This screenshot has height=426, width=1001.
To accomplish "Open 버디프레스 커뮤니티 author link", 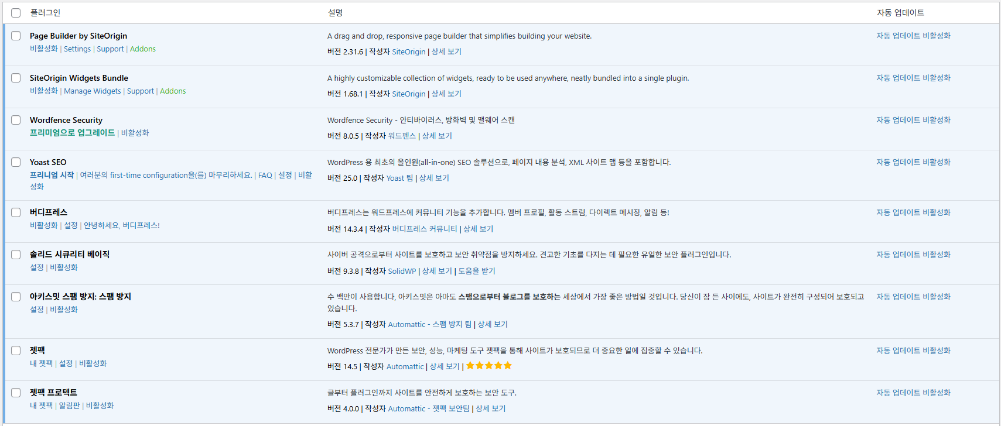I will 425,229.
